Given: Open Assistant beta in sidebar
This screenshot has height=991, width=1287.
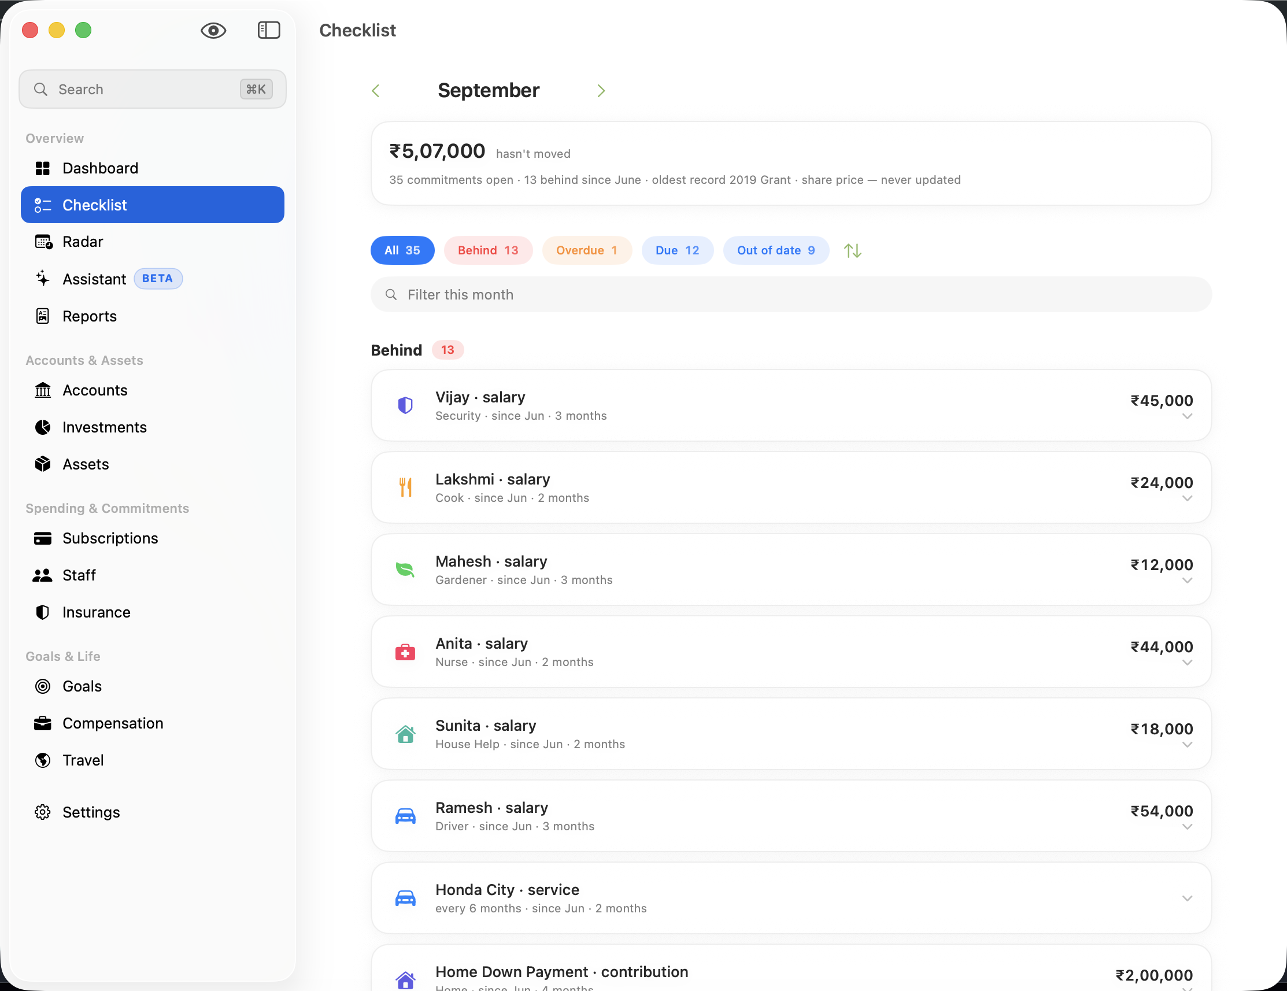Looking at the screenshot, I should [153, 279].
